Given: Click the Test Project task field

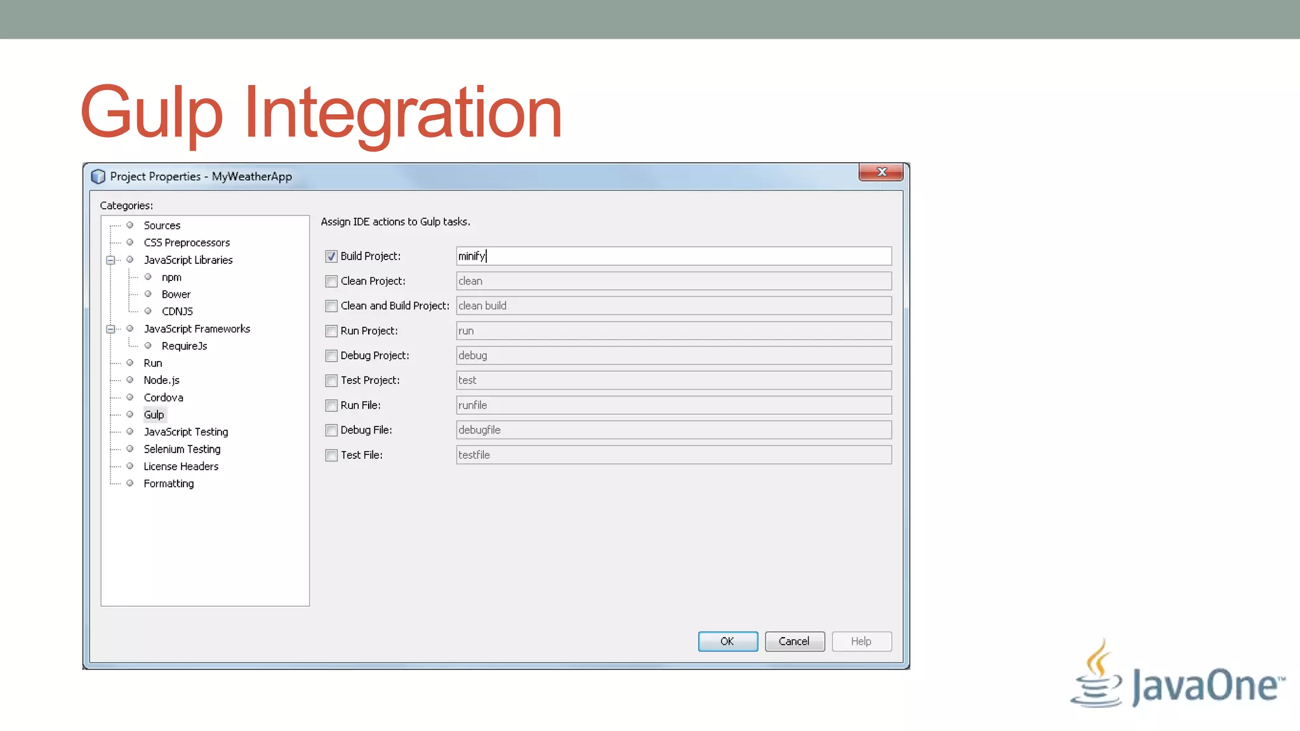Looking at the screenshot, I should 673,380.
